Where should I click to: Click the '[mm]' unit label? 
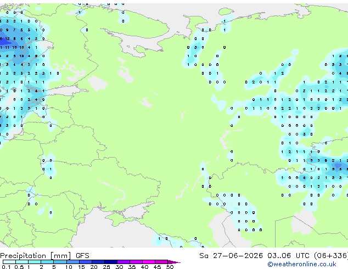coord(60,256)
